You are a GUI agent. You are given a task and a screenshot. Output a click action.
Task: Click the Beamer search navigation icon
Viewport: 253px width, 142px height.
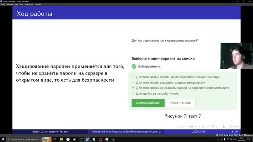tap(234, 127)
